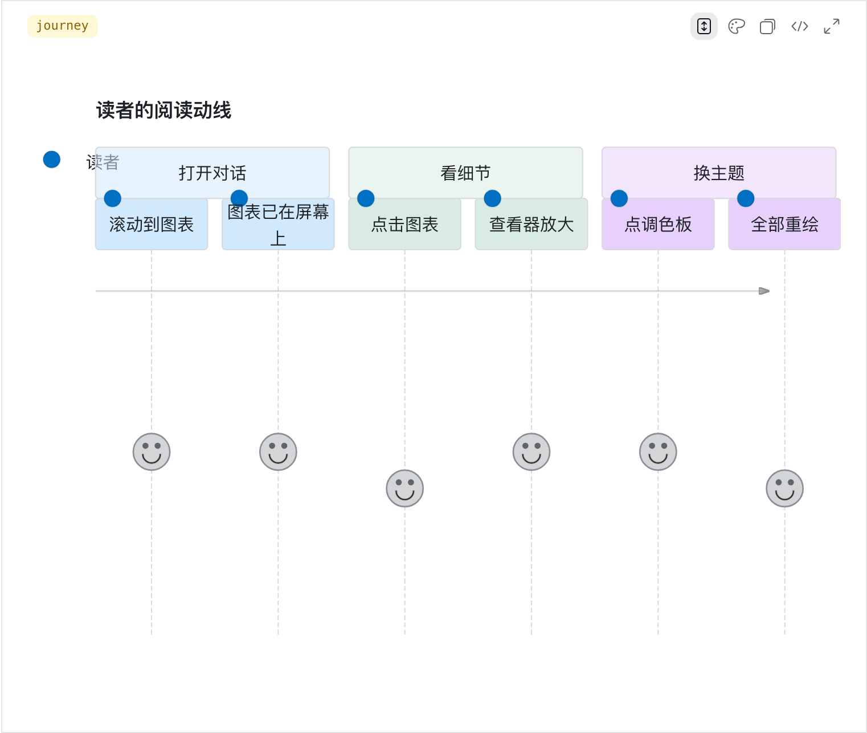867x733 pixels.
Task: Click the actor dot on 滚动到图表
Action: pos(113,198)
